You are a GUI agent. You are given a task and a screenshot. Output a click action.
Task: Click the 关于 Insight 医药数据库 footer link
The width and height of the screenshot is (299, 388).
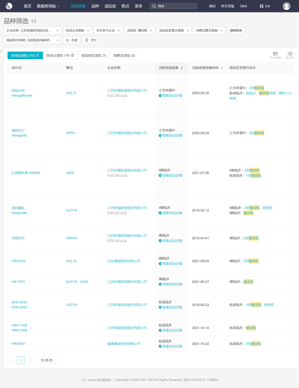[96, 380]
